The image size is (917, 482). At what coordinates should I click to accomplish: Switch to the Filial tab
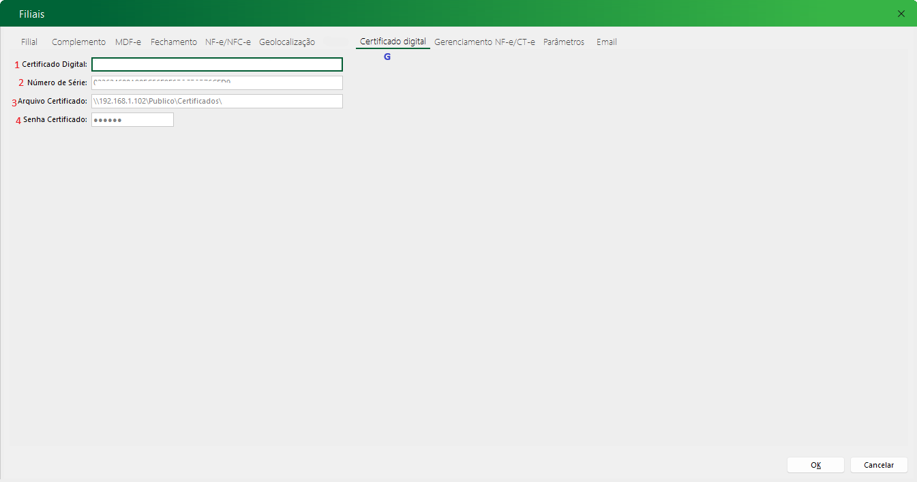coord(29,42)
